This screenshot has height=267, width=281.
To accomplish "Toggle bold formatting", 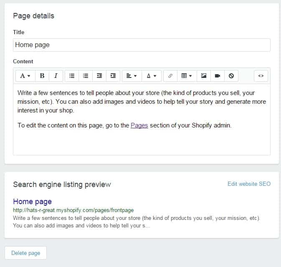I will tap(42, 76).
